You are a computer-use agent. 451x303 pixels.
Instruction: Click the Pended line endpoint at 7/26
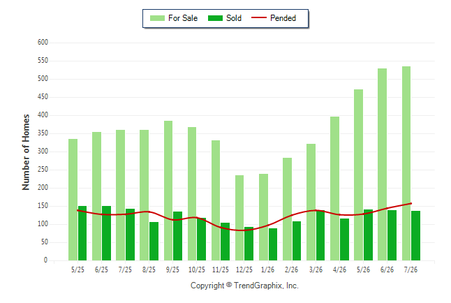point(411,203)
